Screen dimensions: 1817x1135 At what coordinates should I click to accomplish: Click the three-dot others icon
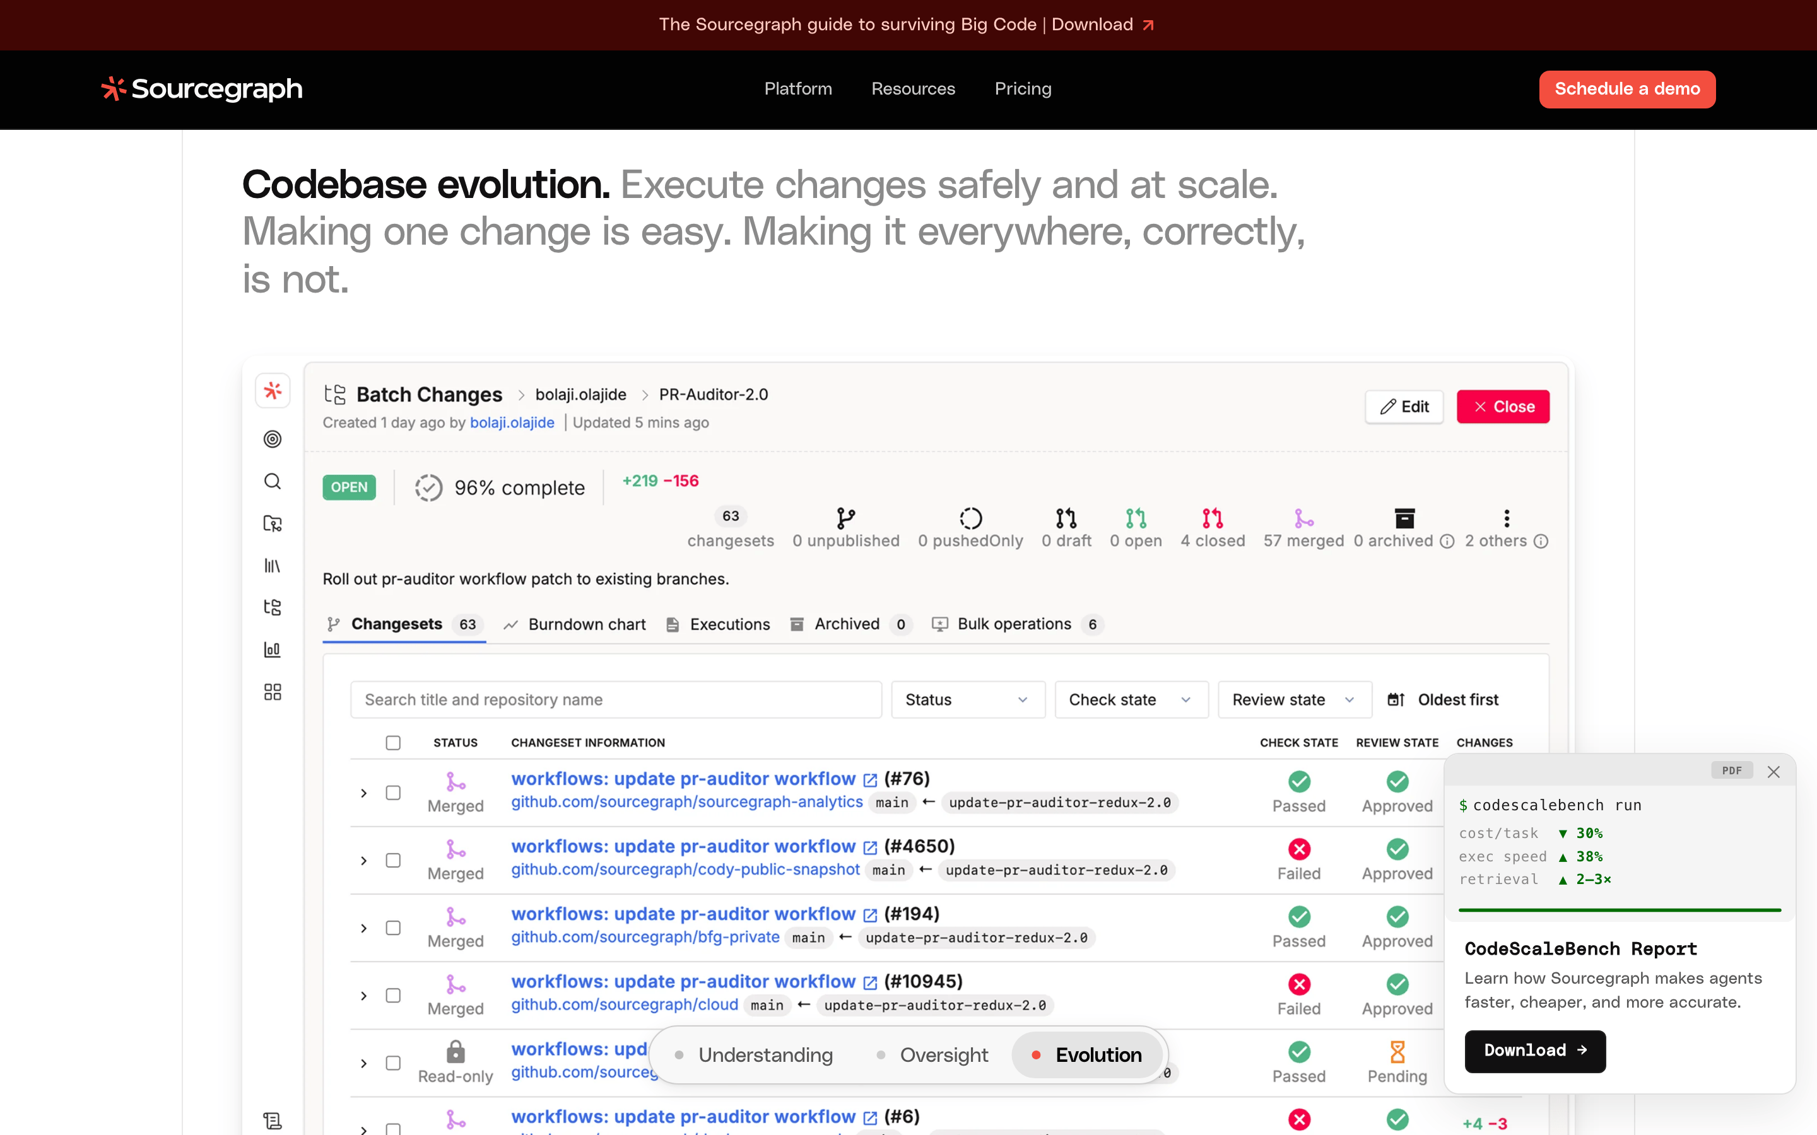coord(1506,518)
